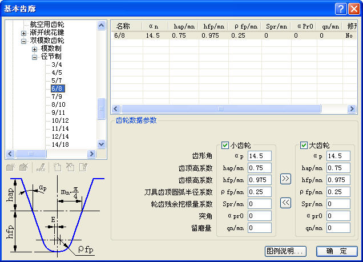This screenshot has width=363, height=262.
Task: Select 12/14 in the tree
Action: click(x=60, y=136)
